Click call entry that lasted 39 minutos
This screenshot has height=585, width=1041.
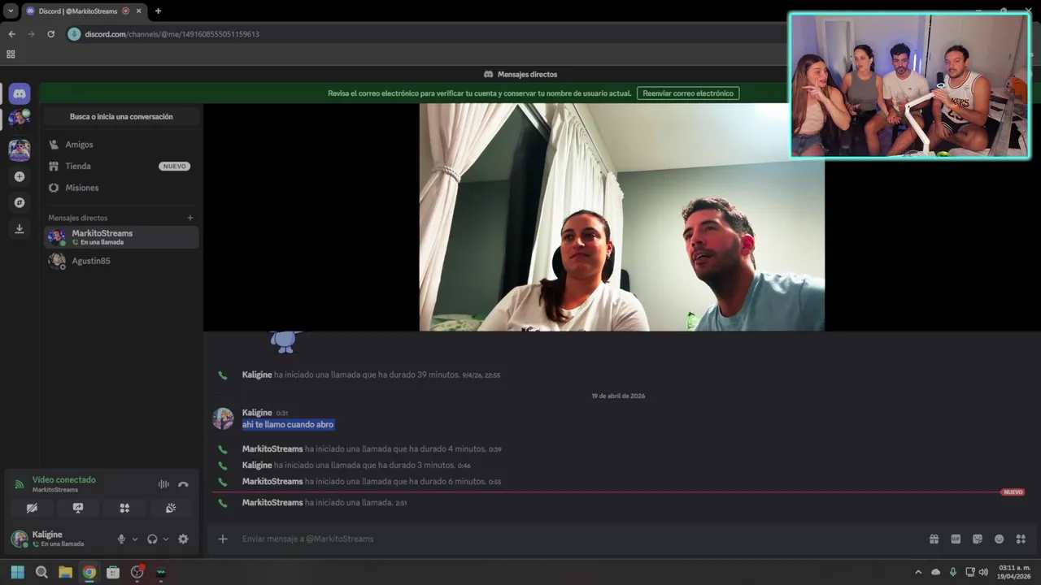pyautogui.click(x=371, y=375)
